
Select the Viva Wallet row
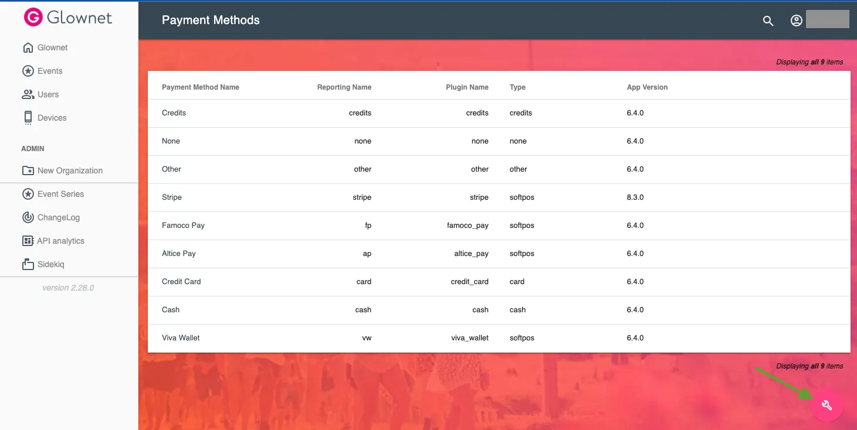[x=499, y=338]
